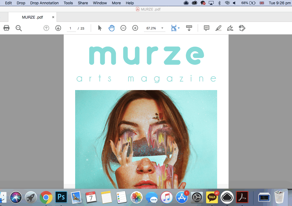This screenshot has height=206, width=292.
Task: Open Siri from the dock
Action: click(x=16, y=197)
